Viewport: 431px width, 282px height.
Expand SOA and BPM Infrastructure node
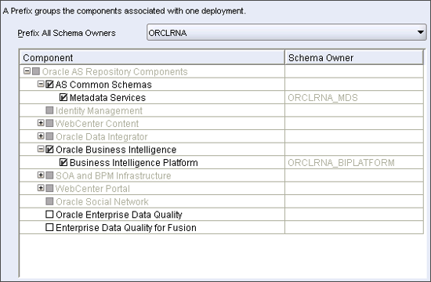41,175
